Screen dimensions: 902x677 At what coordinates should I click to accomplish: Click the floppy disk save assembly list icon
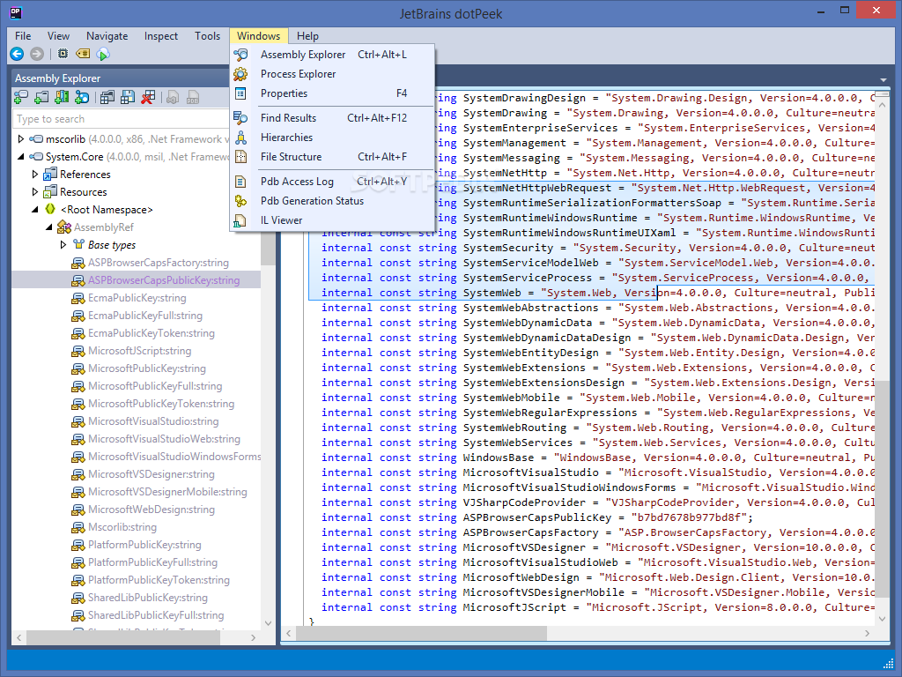pos(128,97)
